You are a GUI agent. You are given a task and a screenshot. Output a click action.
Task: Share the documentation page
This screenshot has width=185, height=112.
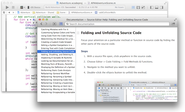pyautogui.click(x=173, y=24)
